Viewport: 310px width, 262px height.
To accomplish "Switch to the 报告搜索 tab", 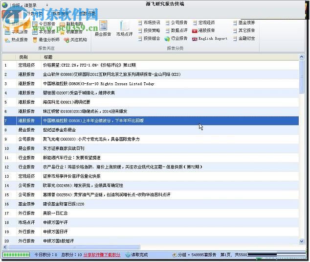I will pos(61,13).
